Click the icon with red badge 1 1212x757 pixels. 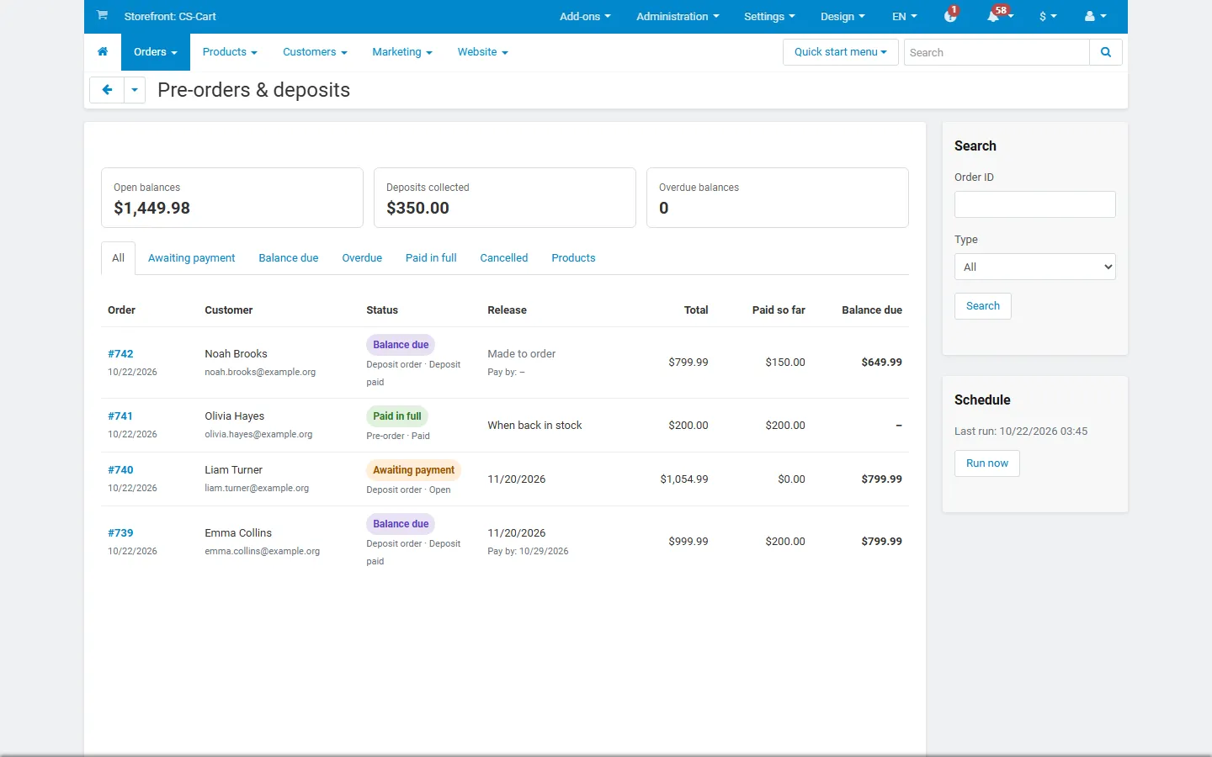click(950, 16)
